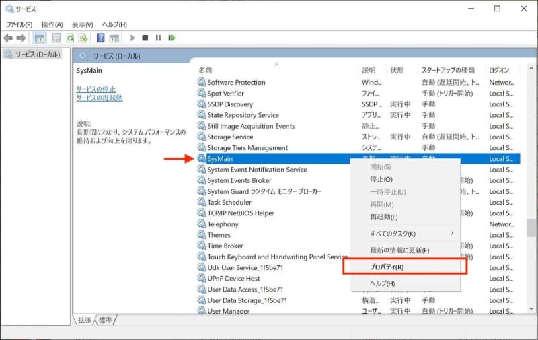Image resolution: width=538 pixels, height=340 pixels.
Task: Select the gear icon beside Task Scheduler
Action: 202,202
